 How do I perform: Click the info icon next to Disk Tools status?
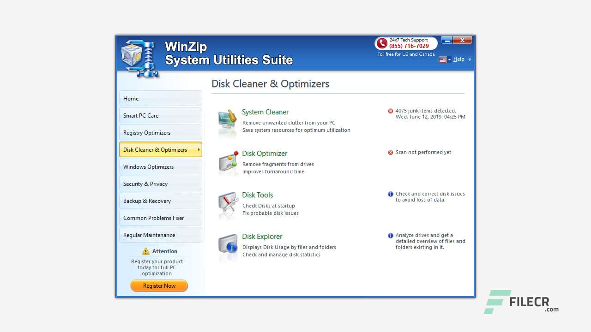pos(390,194)
